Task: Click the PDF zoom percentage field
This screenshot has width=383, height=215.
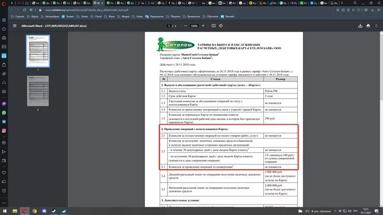Action: tap(194, 26)
